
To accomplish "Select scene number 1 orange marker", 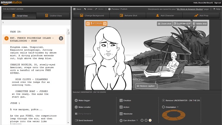I will (x=7, y=38).
